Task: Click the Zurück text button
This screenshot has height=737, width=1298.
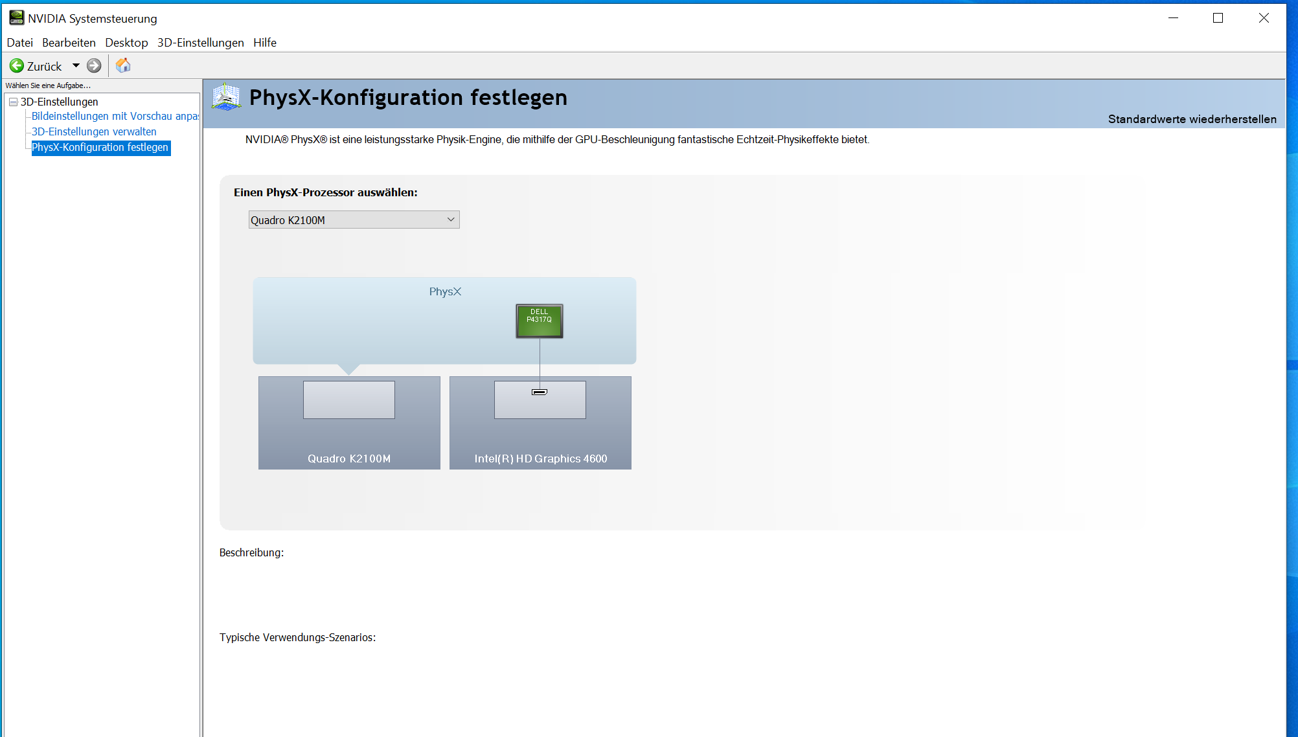Action: 44,67
